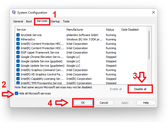Select Intel(R) HD Graphics Control Panel name
The width and height of the screenshot is (168, 122).
point(42,74)
